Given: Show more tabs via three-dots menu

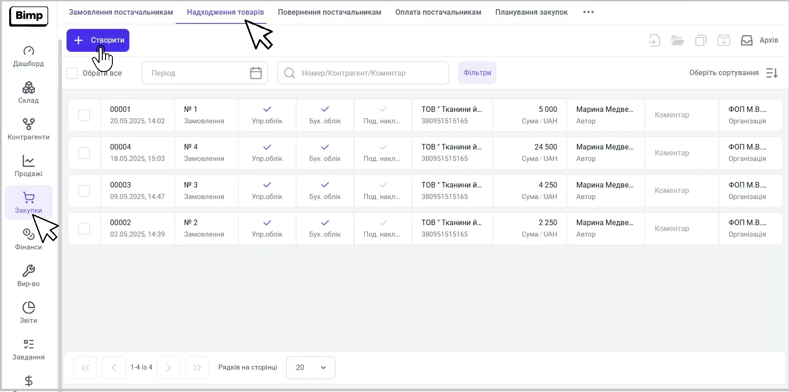Looking at the screenshot, I should 588,12.
